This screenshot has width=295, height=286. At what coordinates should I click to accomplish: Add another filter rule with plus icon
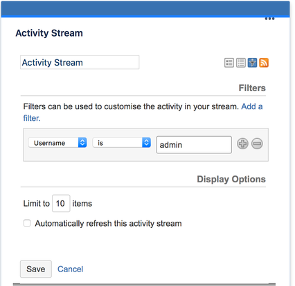coord(242,144)
